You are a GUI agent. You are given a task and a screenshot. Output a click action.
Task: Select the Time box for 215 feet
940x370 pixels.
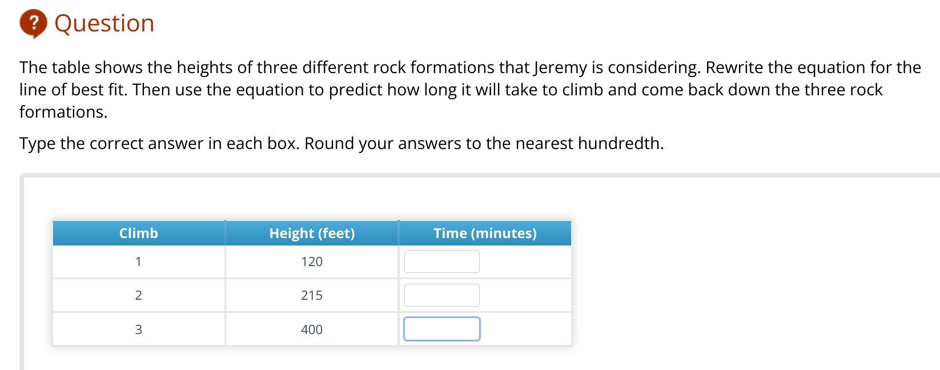point(441,295)
